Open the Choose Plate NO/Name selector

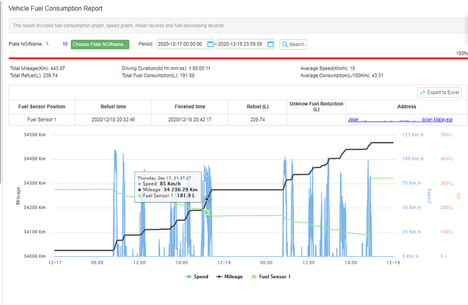pos(100,44)
